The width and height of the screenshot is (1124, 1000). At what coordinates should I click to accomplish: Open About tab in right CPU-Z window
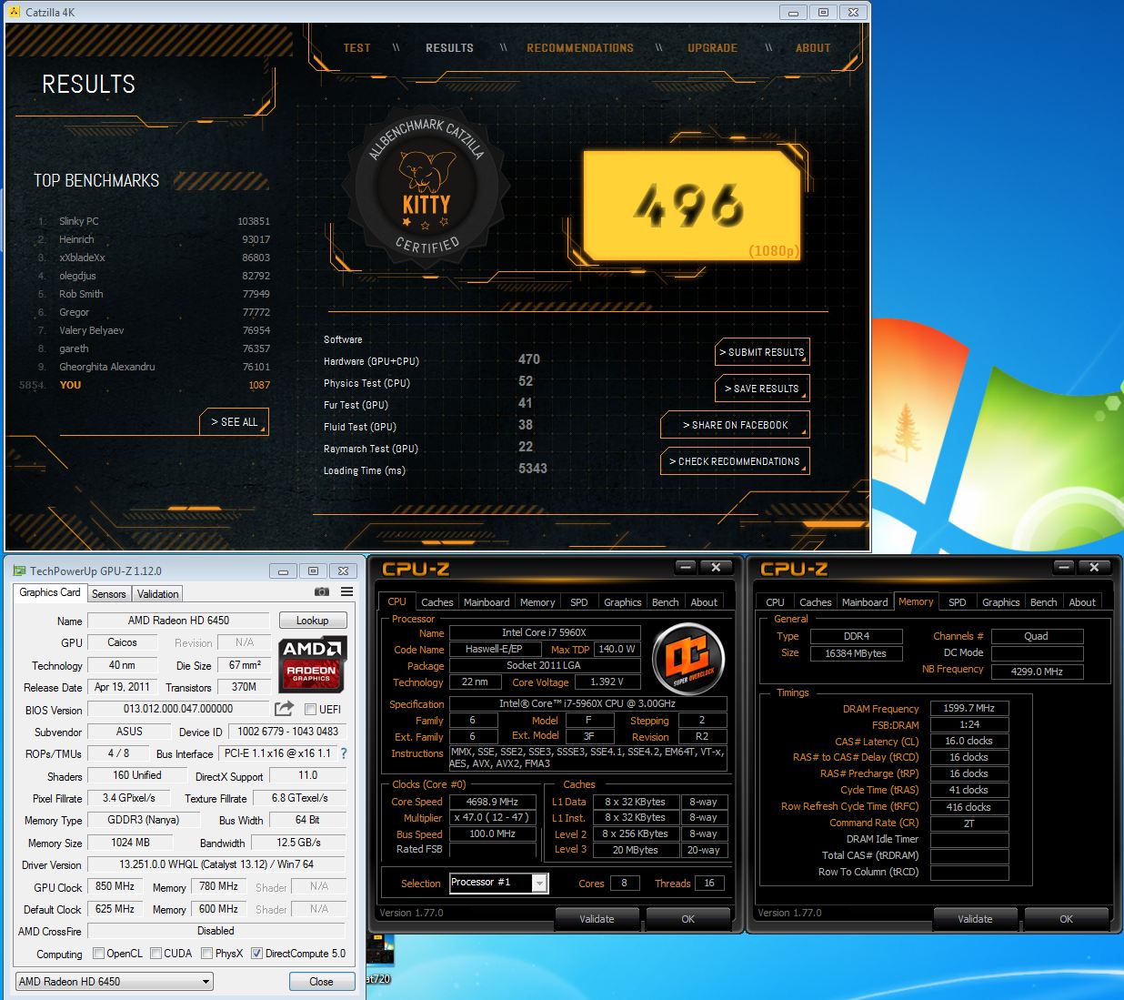1082,602
